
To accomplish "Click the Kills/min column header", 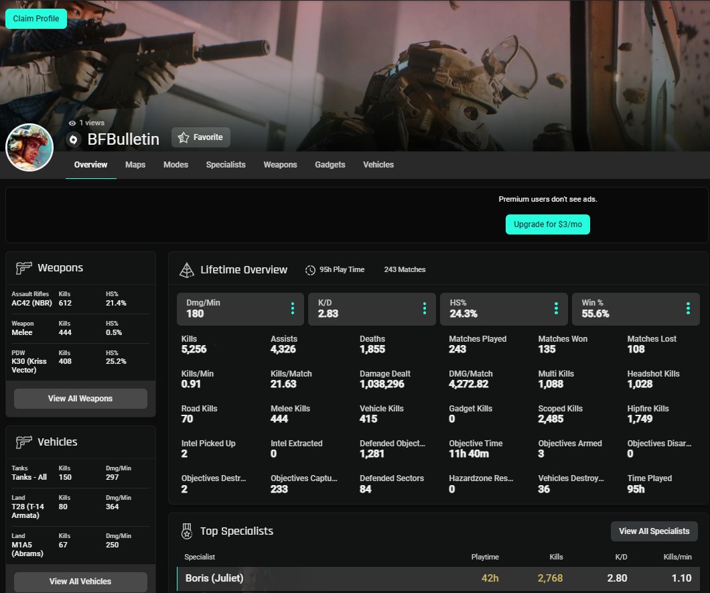I will click(x=677, y=557).
